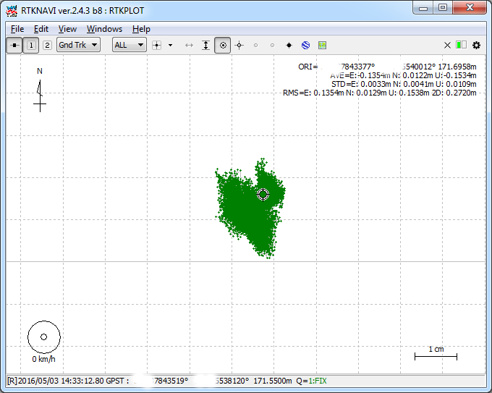The height and width of the screenshot is (393, 492).
Task: Open the File menu
Action: tap(17, 29)
